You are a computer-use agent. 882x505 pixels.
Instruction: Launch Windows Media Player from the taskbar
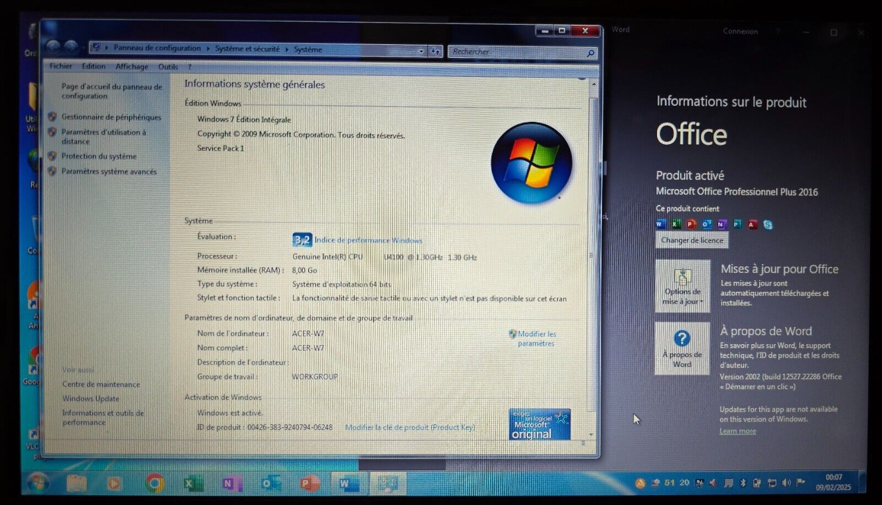(x=114, y=484)
